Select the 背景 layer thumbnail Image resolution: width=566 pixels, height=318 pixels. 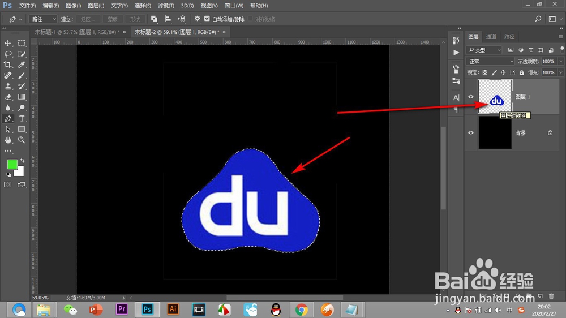[495, 133]
